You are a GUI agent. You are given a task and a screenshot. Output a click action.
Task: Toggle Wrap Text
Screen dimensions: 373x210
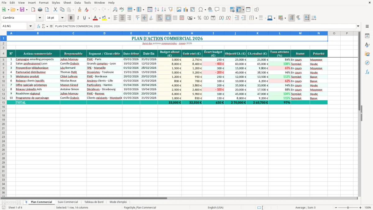(x=159, y=18)
